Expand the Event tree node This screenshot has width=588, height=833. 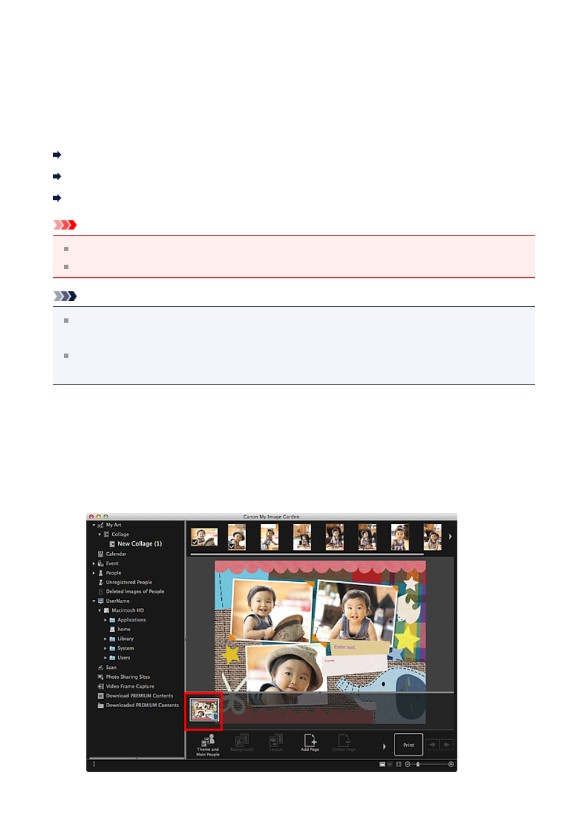click(x=94, y=563)
